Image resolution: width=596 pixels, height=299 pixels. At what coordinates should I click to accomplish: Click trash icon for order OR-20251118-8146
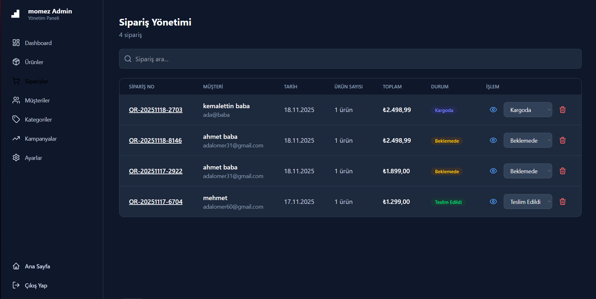coord(562,140)
